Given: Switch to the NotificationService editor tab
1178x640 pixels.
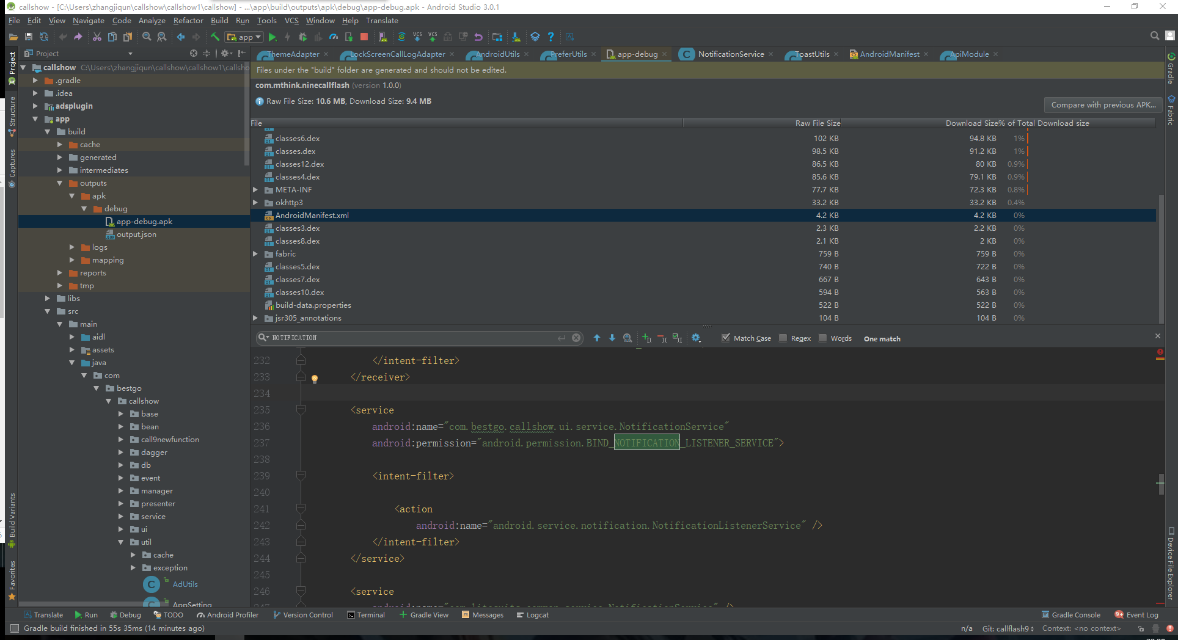Looking at the screenshot, I should pyautogui.click(x=730, y=54).
